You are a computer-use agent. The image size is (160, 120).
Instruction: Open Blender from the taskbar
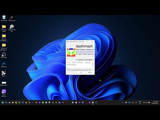click(x=53, y=102)
